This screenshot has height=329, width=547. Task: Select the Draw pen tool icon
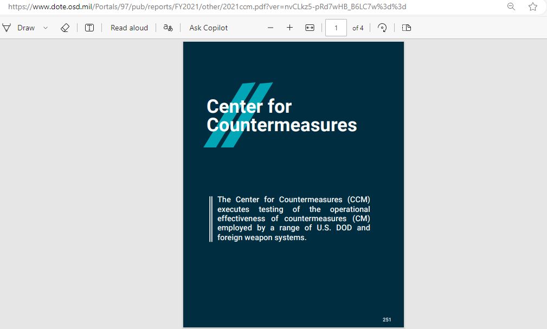7,28
